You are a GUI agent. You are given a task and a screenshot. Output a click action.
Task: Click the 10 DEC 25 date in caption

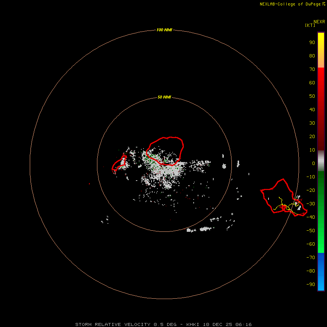(218, 324)
